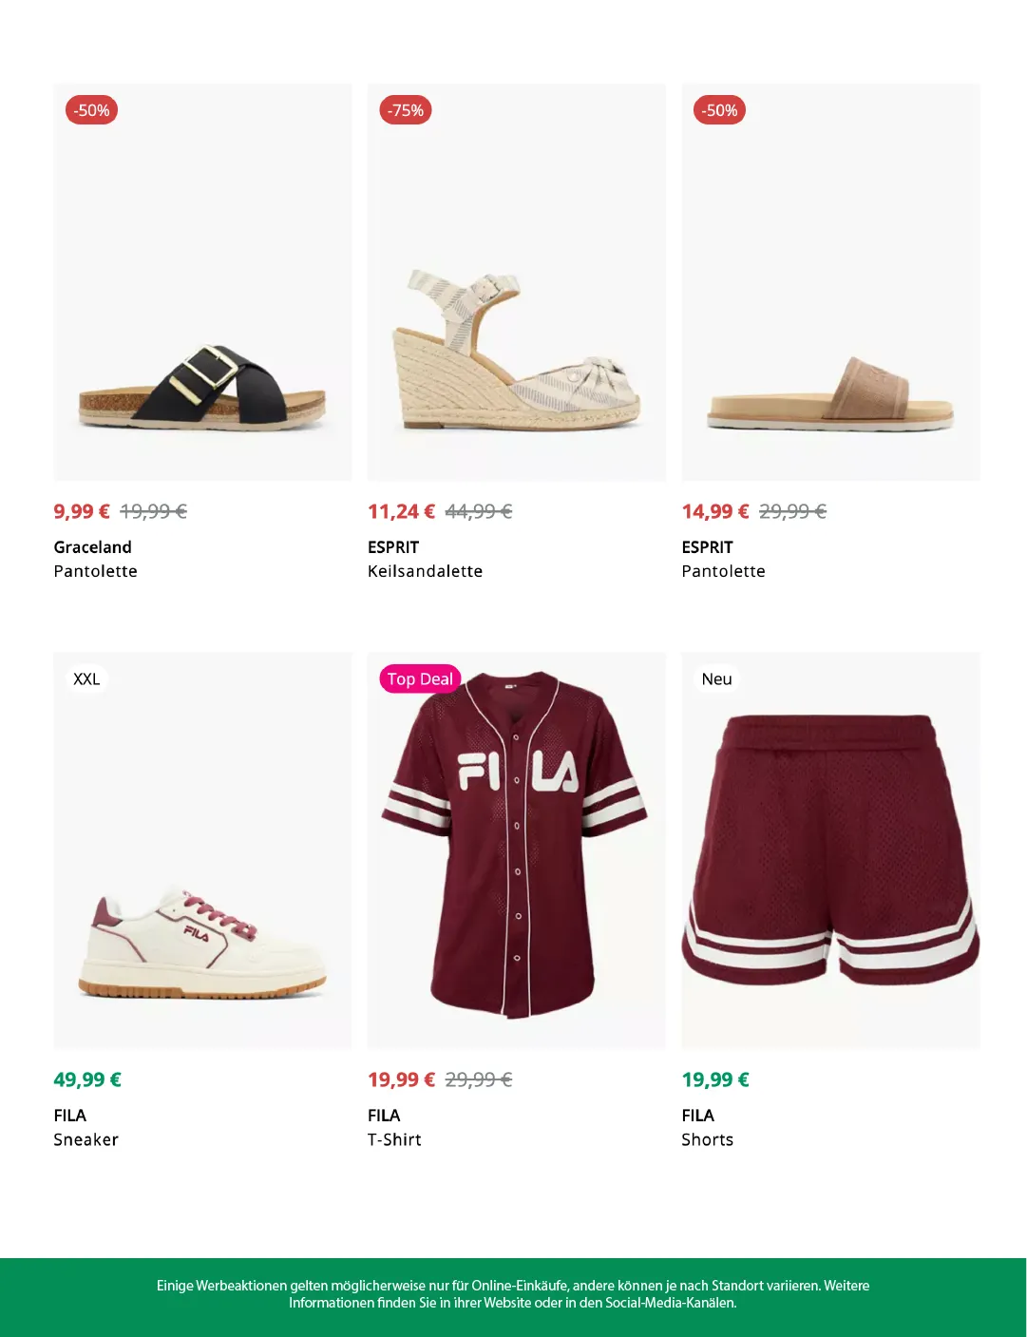Click the 49,99 € sneaker price
This screenshot has width=1027, height=1337.
pos(87,1079)
